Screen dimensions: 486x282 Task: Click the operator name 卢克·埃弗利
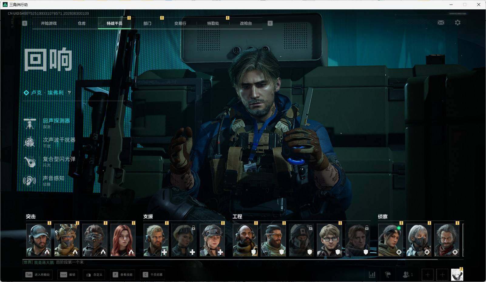click(47, 93)
